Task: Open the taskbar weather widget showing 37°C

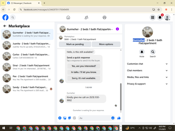Action: click(x=130, y=128)
